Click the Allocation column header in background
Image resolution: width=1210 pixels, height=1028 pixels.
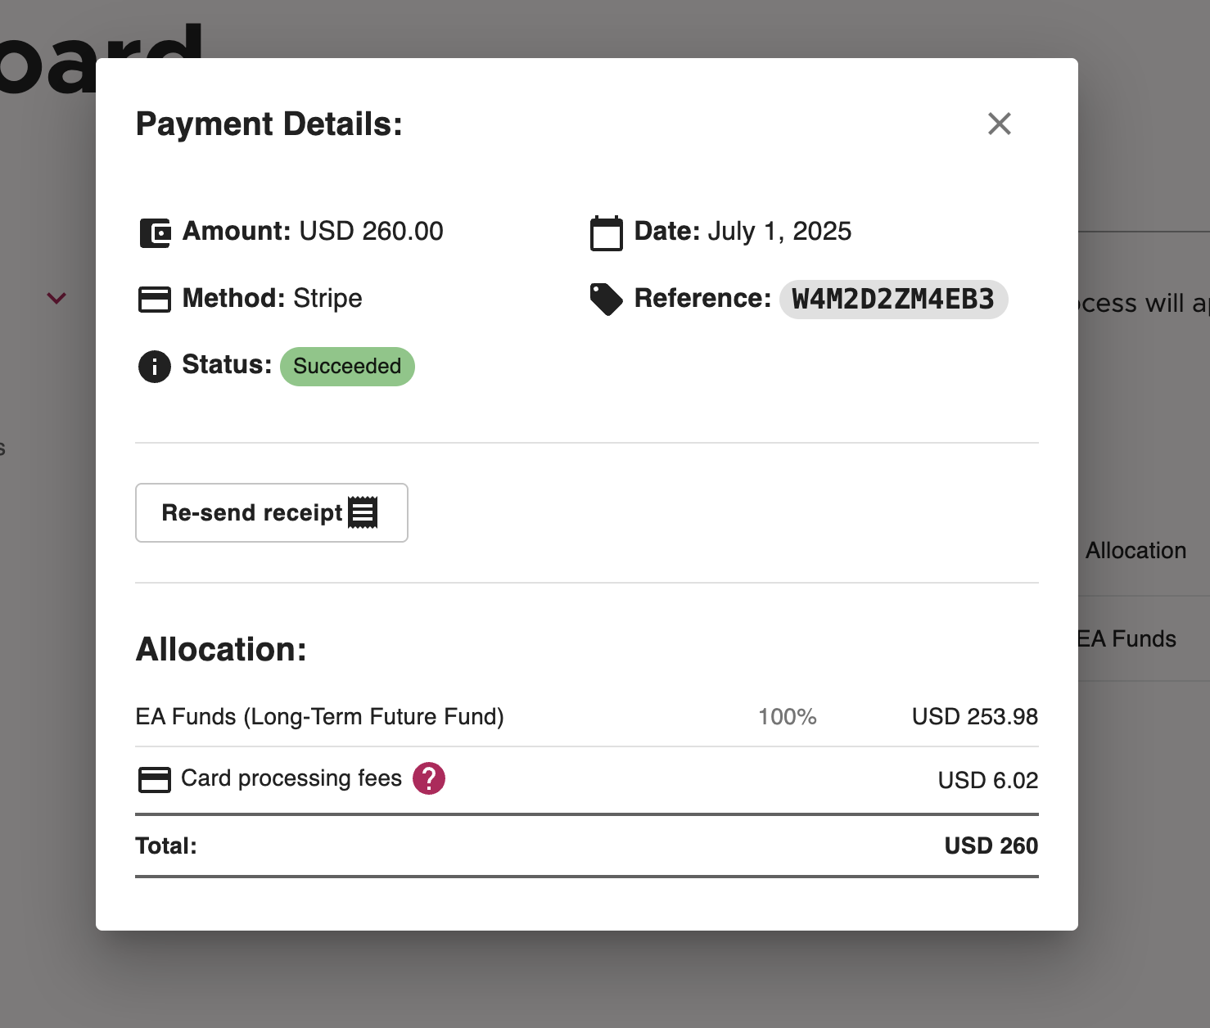coord(1136,550)
